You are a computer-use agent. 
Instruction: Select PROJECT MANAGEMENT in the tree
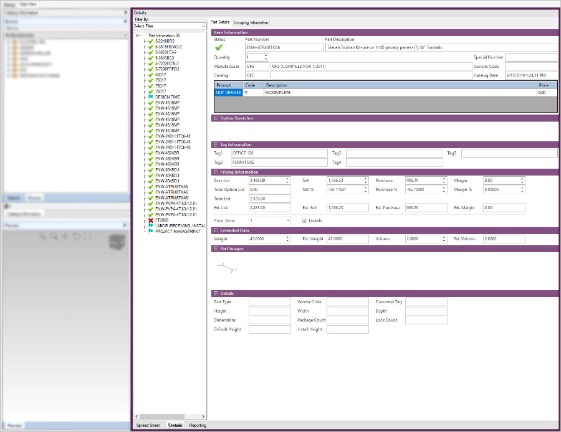pyautogui.click(x=178, y=231)
